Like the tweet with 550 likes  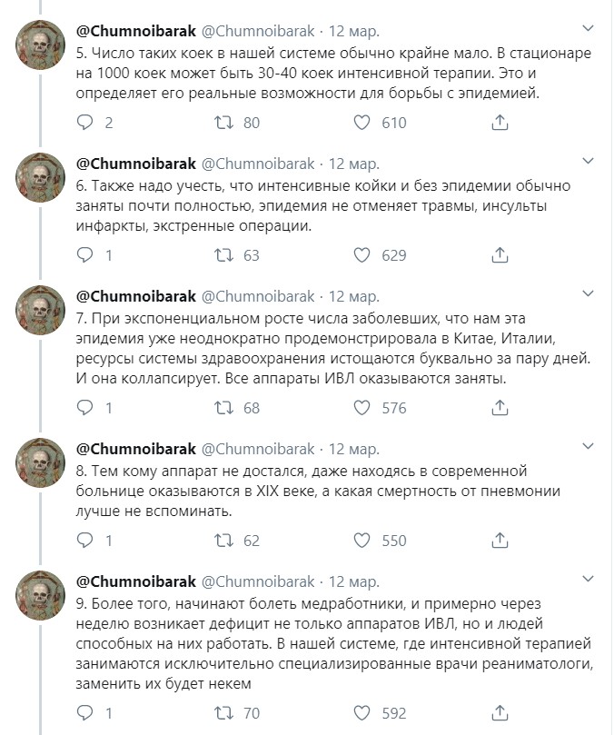[x=361, y=541]
